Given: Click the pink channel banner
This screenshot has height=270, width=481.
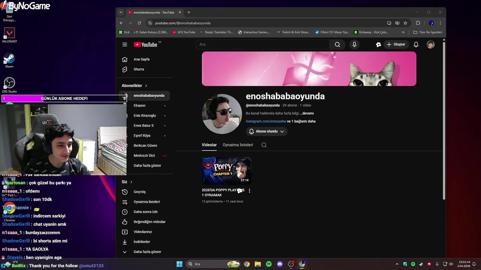Looking at the screenshot, I should click(x=309, y=69).
